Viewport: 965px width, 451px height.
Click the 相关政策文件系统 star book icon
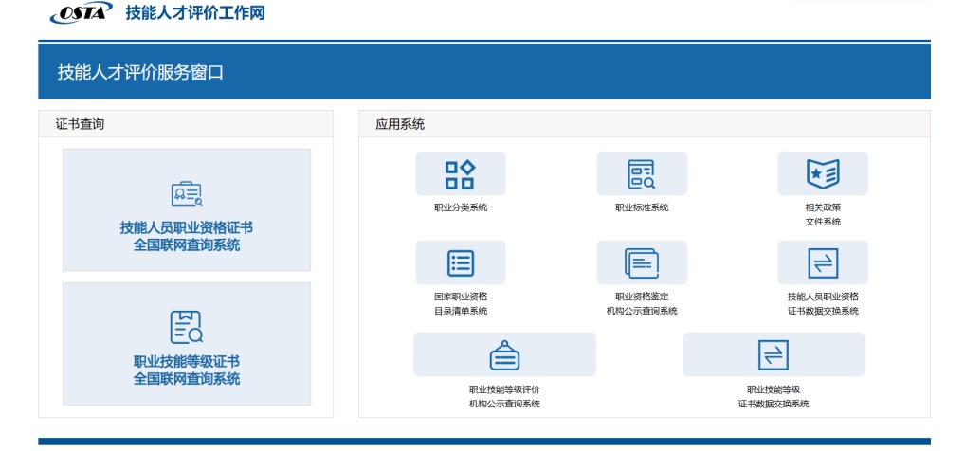click(822, 174)
